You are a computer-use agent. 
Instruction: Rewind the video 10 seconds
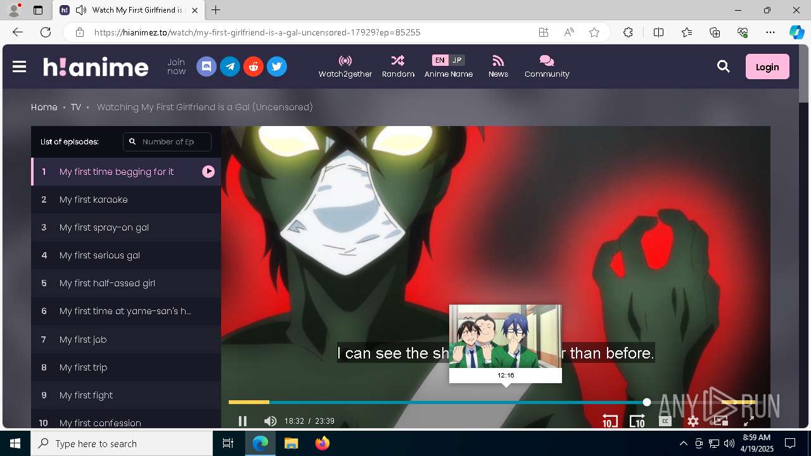610,421
